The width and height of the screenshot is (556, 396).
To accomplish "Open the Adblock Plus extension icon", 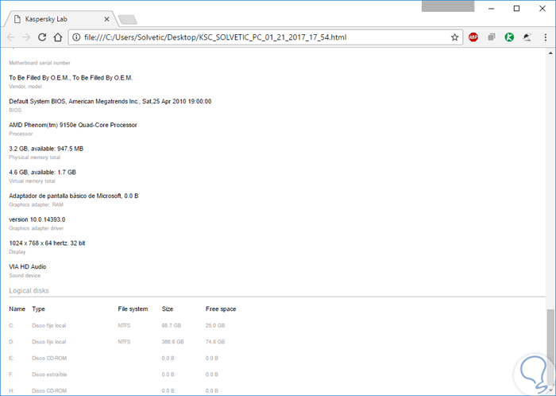I will 473,37.
